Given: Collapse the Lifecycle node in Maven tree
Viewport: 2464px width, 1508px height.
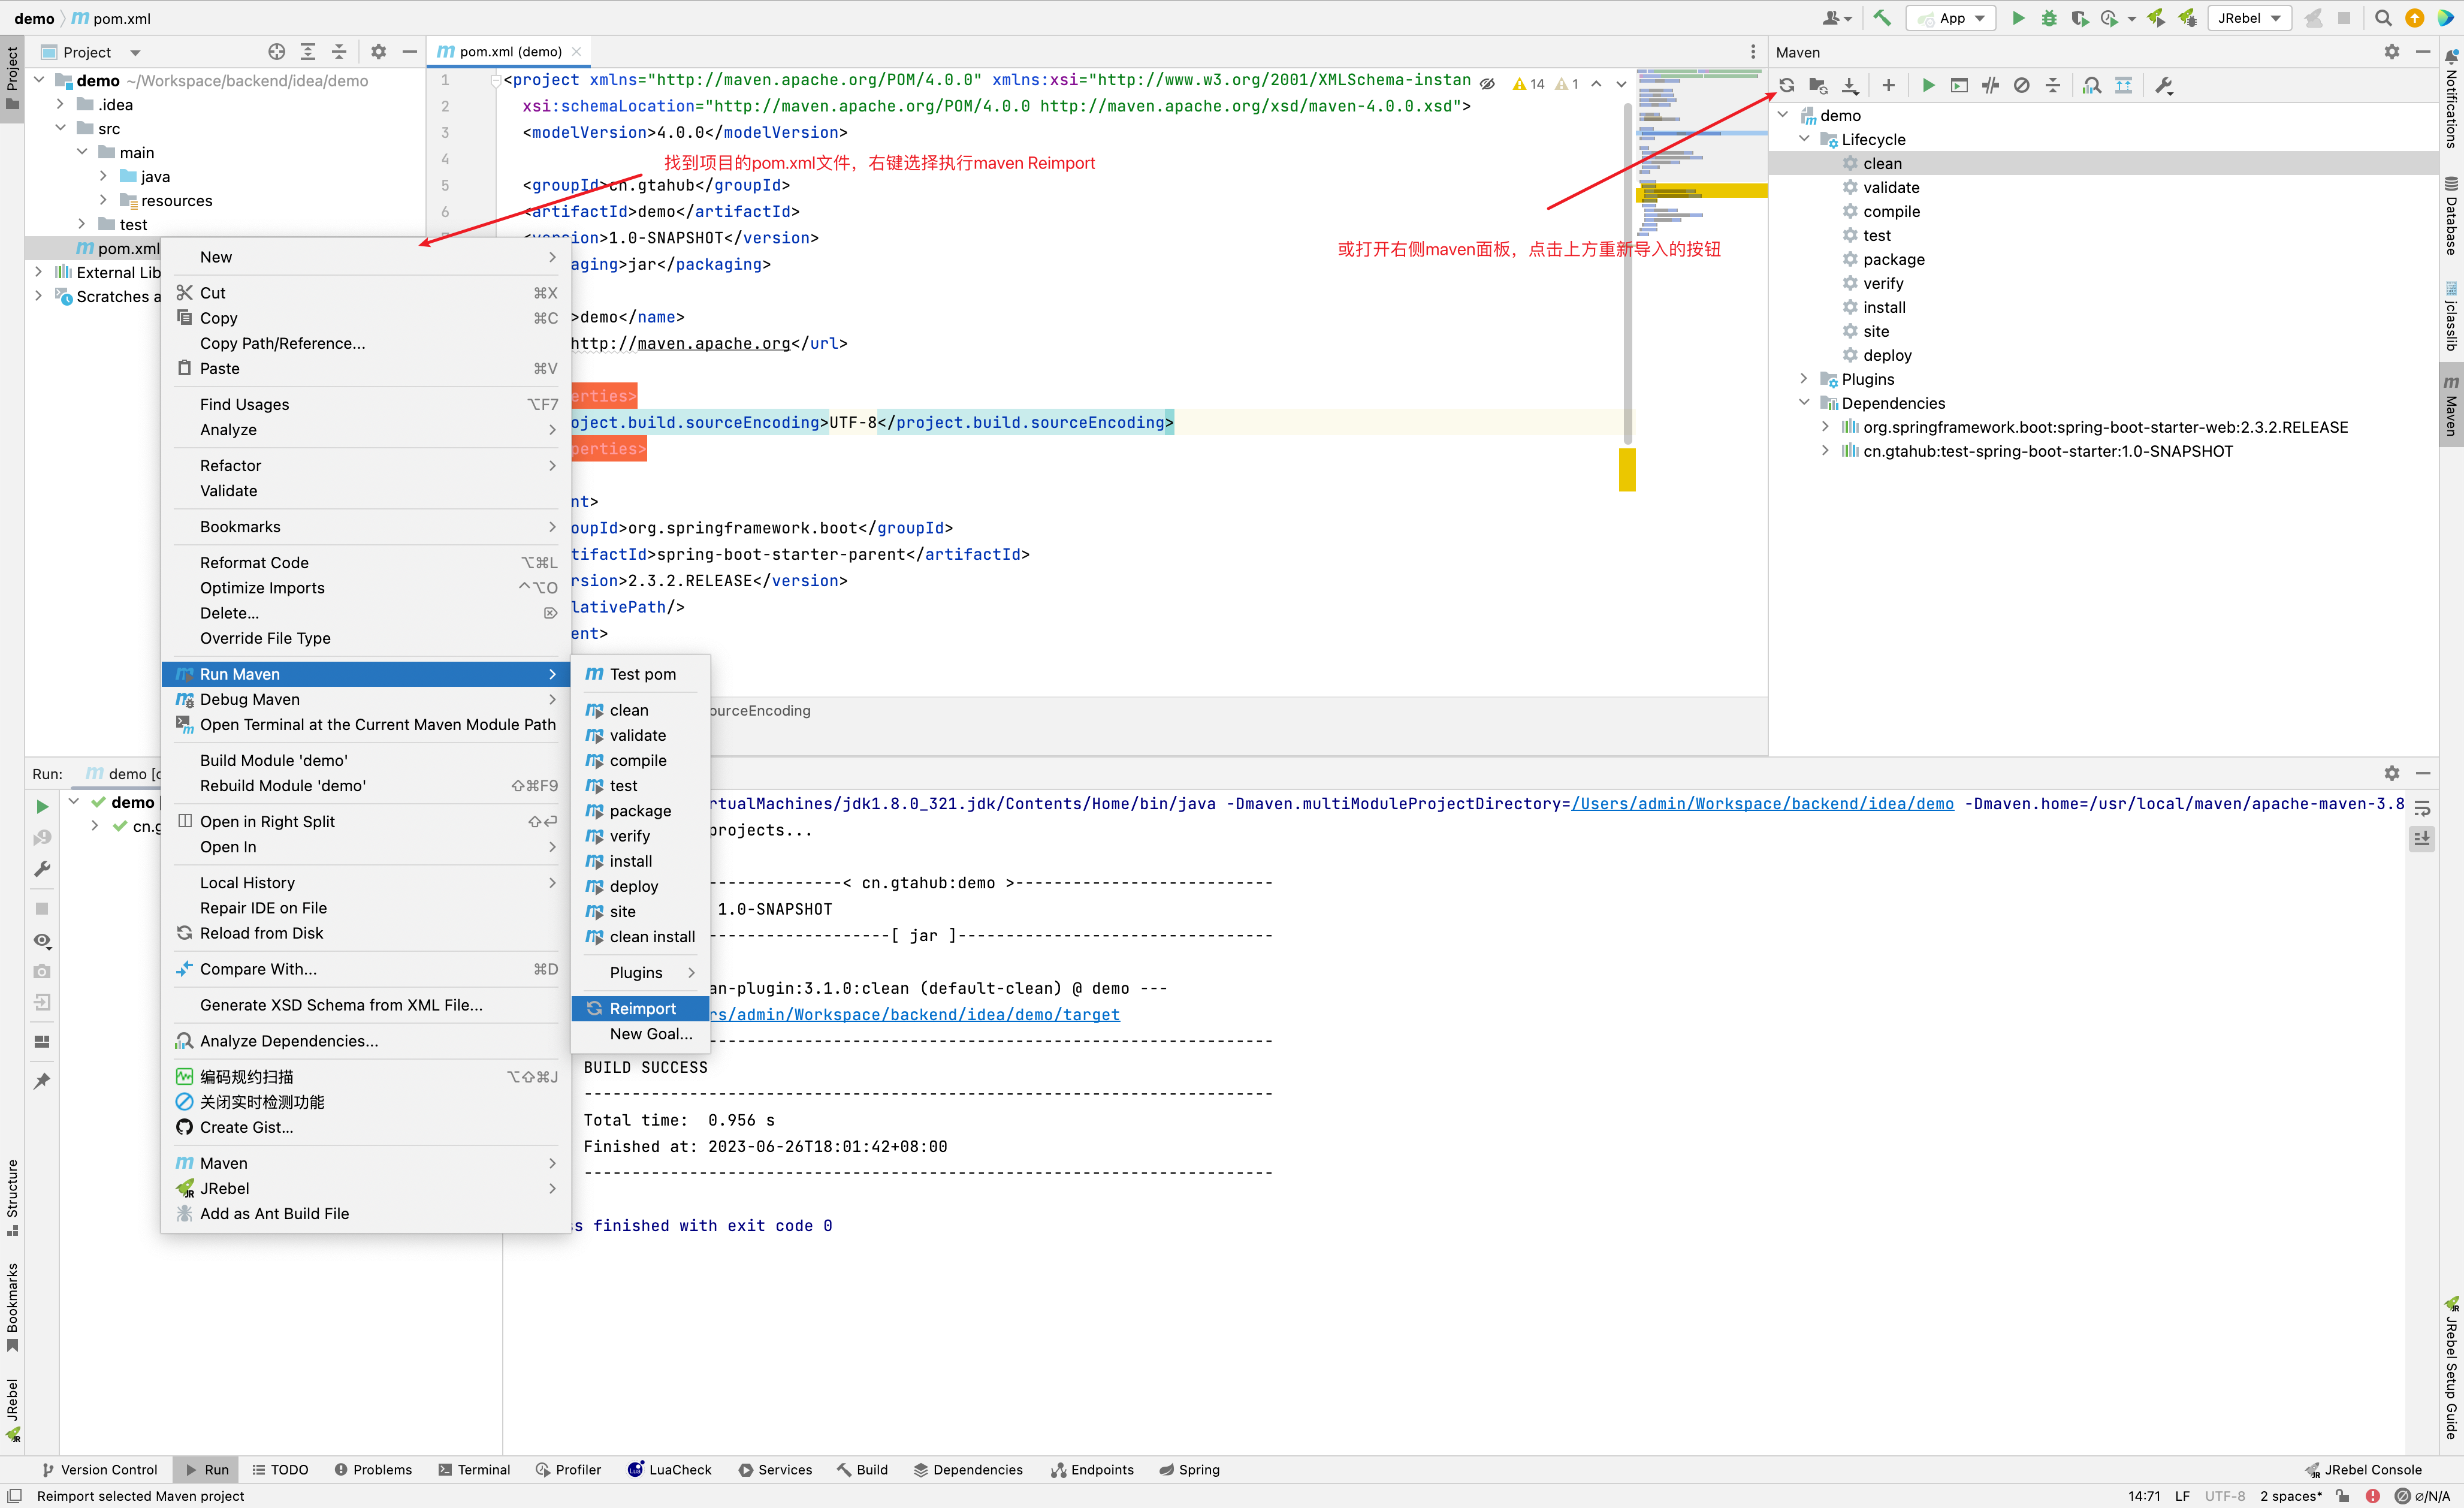Looking at the screenshot, I should (1804, 139).
